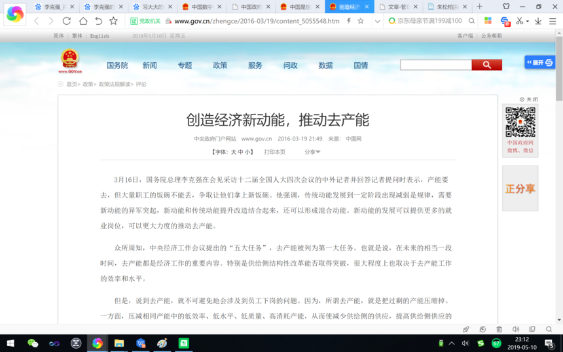The image size is (563, 352).
Task: Click the magnifier in the browser search box
Action: (471, 21)
